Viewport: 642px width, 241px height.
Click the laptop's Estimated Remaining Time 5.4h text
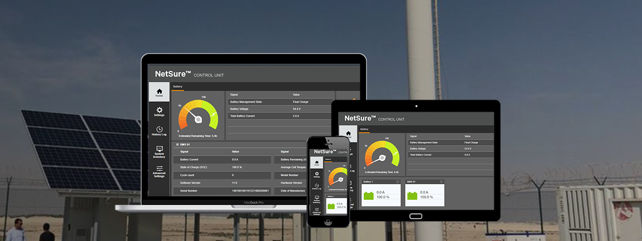(x=198, y=136)
